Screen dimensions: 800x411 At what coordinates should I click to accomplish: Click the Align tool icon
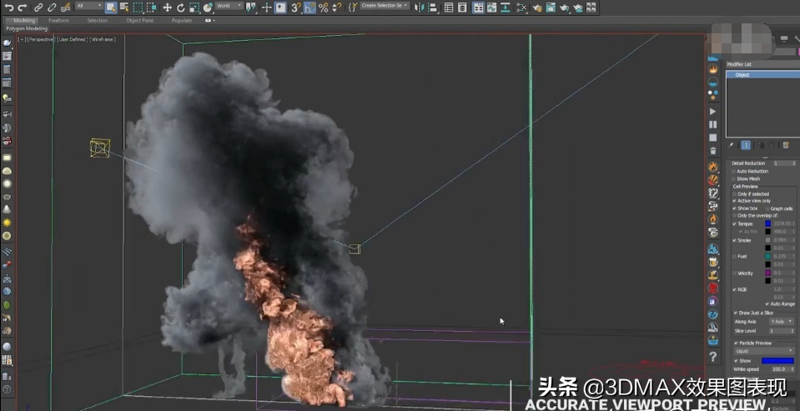point(433,8)
